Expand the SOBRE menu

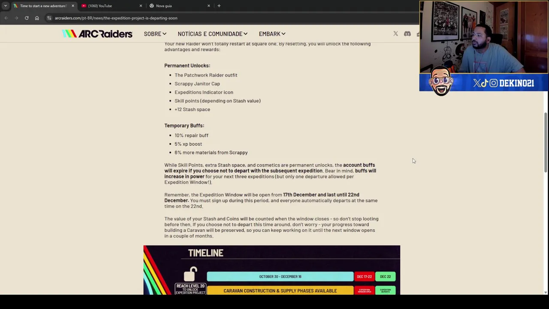(x=155, y=34)
